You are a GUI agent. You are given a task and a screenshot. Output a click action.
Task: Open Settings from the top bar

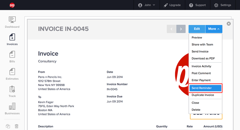(x=223, y=5)
